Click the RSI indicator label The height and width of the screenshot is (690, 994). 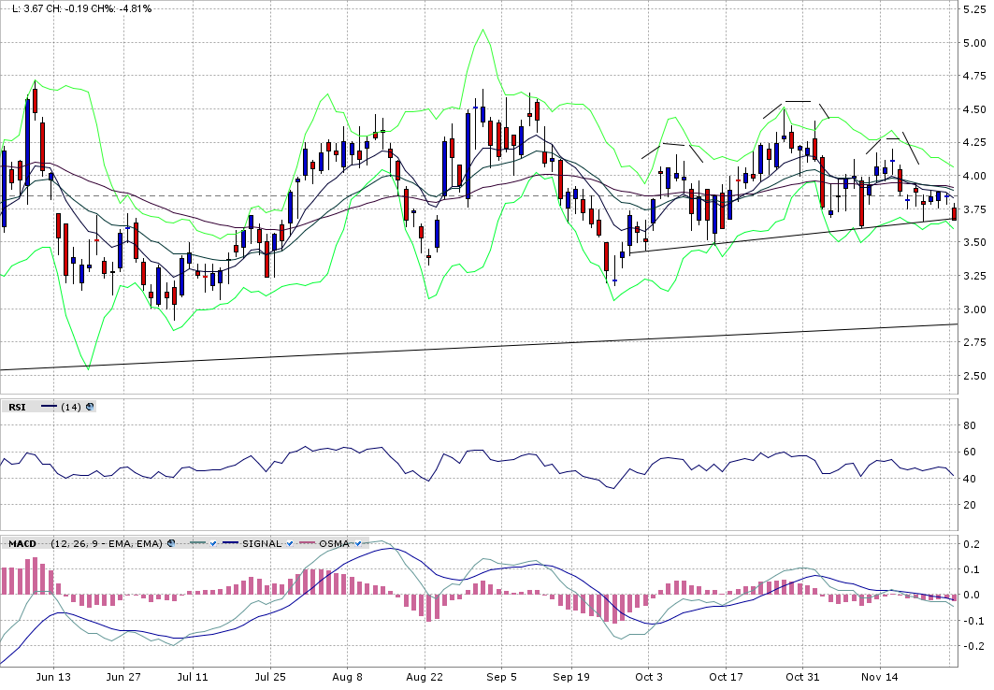click(17, 407)
